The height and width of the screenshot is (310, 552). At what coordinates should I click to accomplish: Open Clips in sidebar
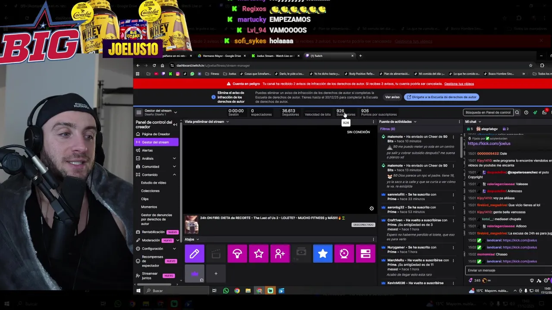[145, 199]
